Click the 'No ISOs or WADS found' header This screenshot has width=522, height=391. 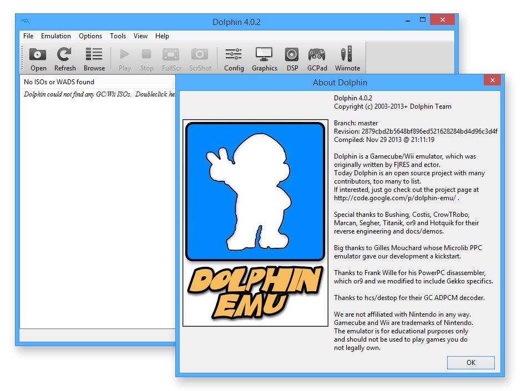(59, 82)
